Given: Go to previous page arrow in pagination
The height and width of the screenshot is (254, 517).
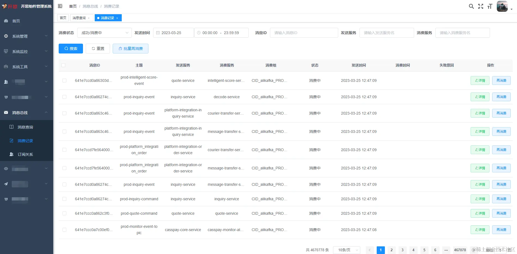Looking at the screenshot, I should point(370,250).
